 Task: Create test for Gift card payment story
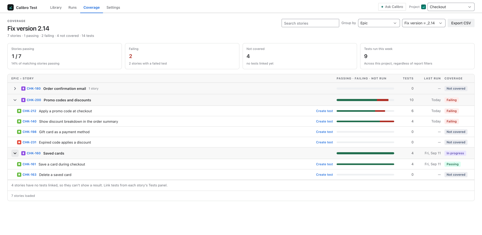[324, 132]
